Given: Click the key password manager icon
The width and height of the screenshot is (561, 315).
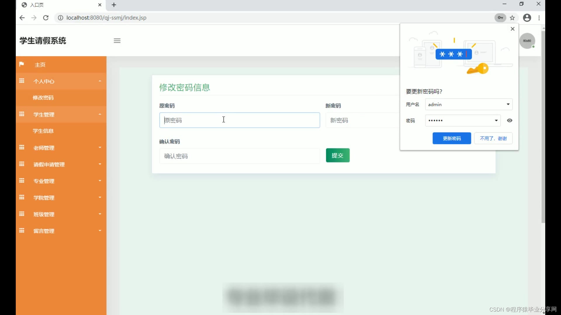Looking at the screenshot, I should 500,18.
